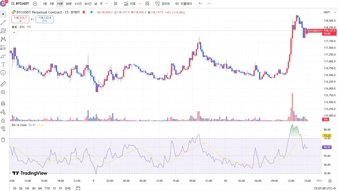This screenshot has width=338, height=191.
Task: Click the green market status dot
Action: pyautogui.click(x=91, y=12)
